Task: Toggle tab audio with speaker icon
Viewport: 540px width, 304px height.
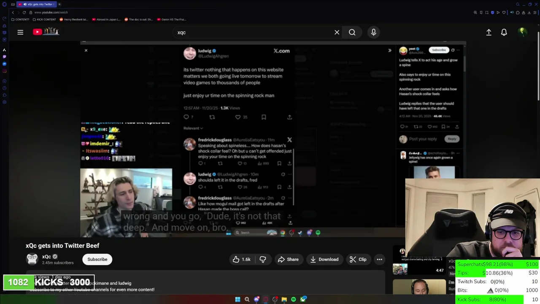Action: (512, 13)
